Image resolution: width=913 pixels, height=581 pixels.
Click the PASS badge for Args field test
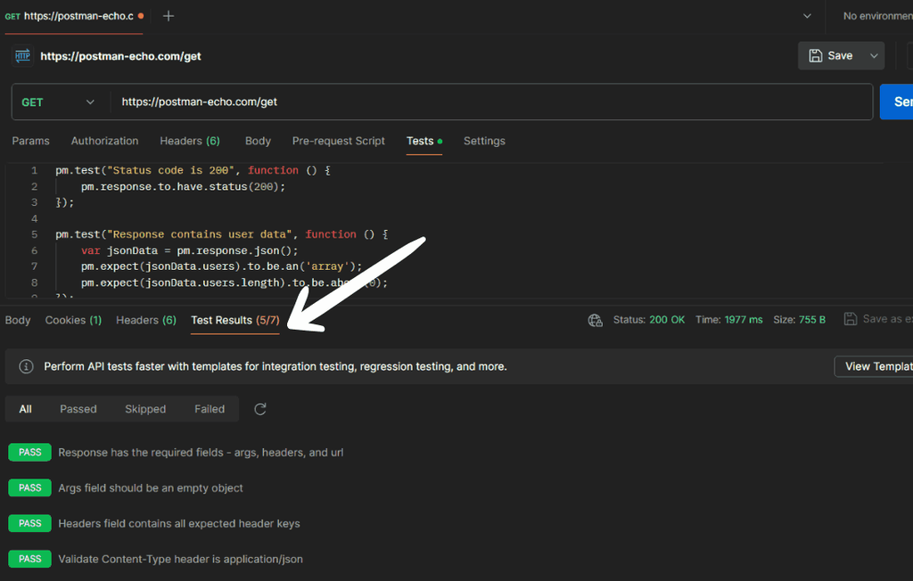29,487
